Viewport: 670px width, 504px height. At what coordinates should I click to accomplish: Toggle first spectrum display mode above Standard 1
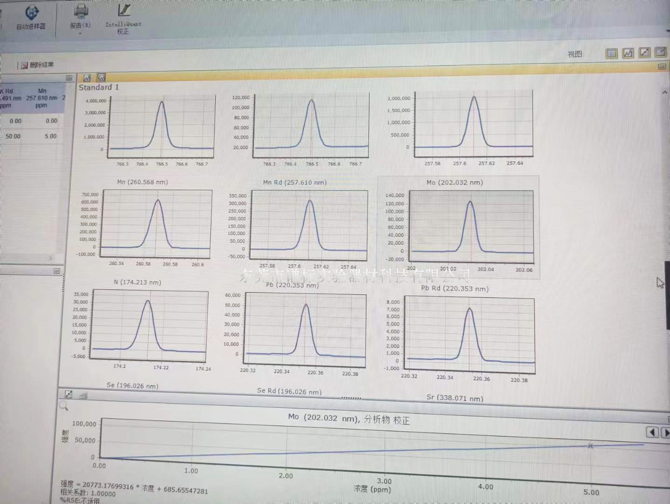87,78
